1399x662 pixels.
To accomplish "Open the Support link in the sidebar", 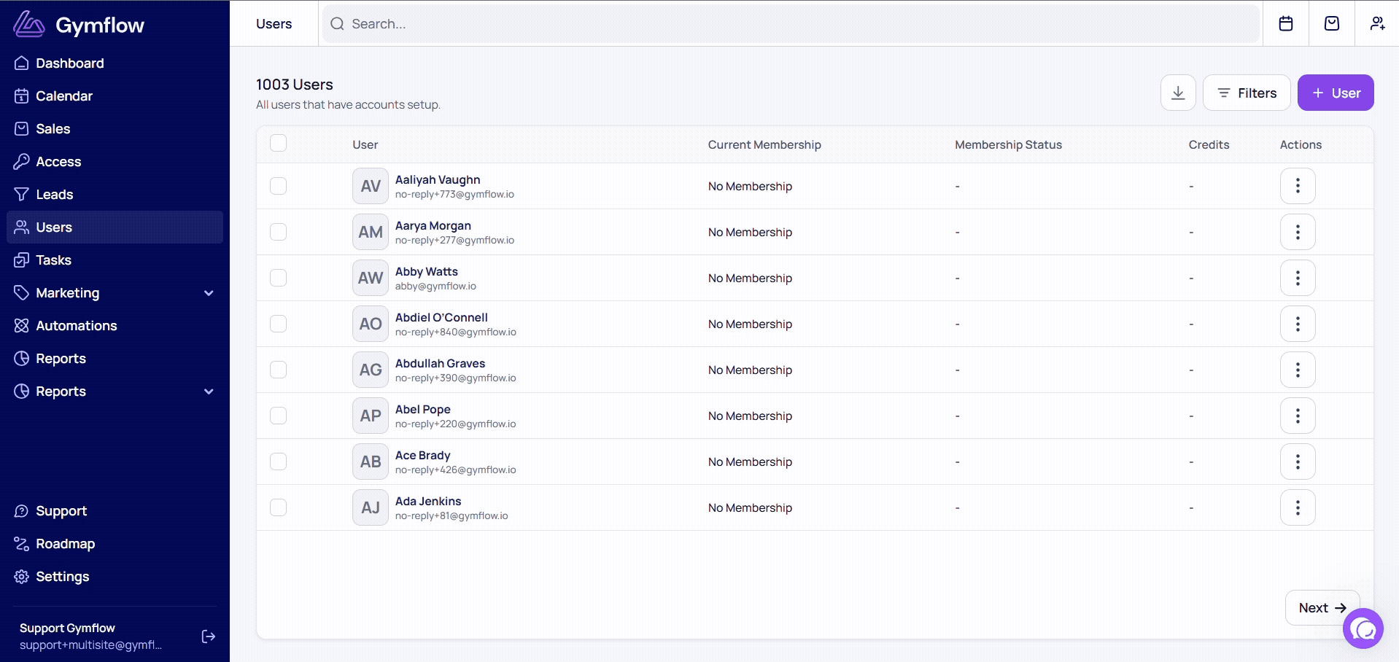I will [x=115, y=511].
